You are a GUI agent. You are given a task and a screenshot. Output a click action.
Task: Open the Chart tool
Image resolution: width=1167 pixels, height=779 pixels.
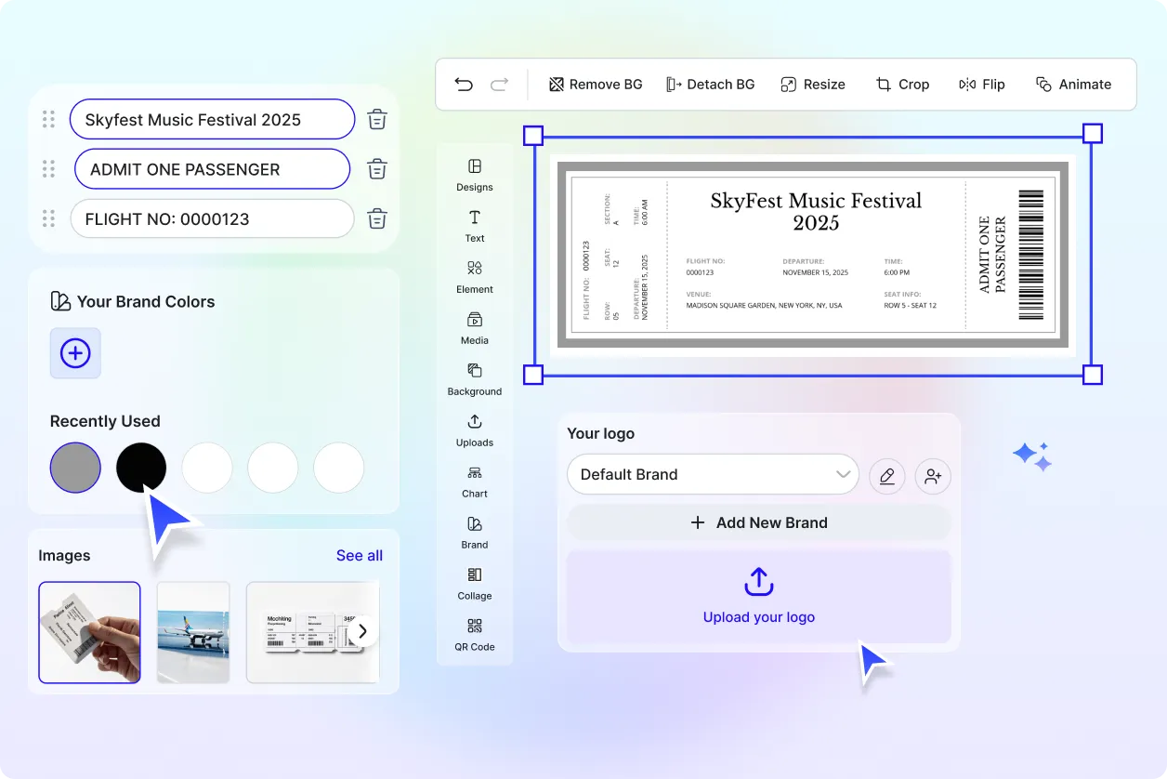point(474,483)
